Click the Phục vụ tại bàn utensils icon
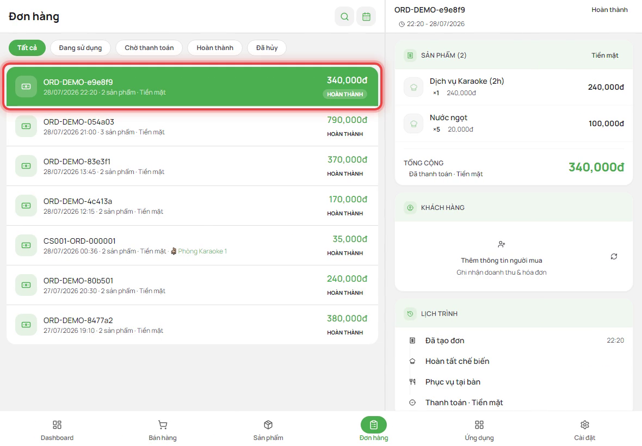This screenshot has width=642, height=446. click(x=412, y=382)
